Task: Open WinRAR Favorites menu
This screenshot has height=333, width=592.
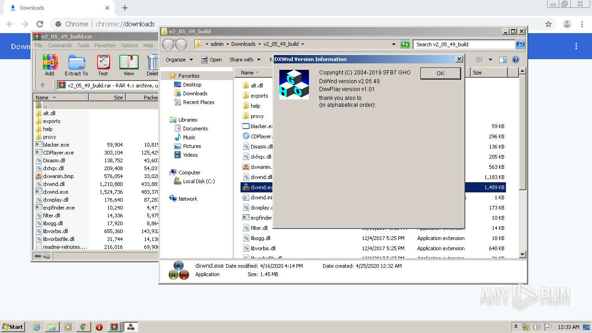Action: 105,45
